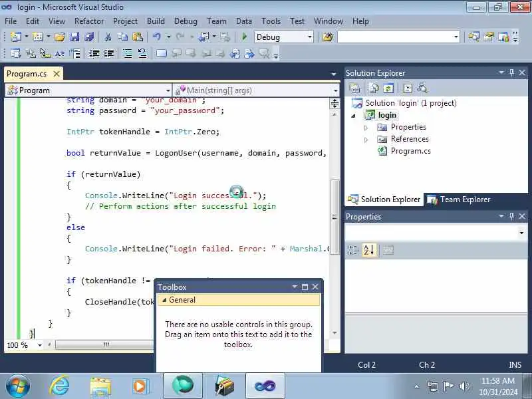Click the volume speaker tray icon

coord(464,386)
